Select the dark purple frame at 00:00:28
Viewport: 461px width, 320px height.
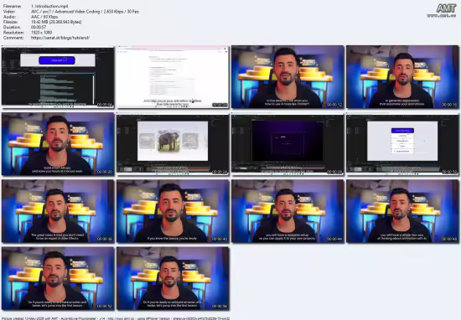click(287, 144)
